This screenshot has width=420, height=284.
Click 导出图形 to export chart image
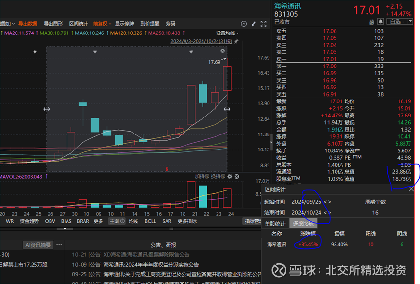(x=53, y=24)
